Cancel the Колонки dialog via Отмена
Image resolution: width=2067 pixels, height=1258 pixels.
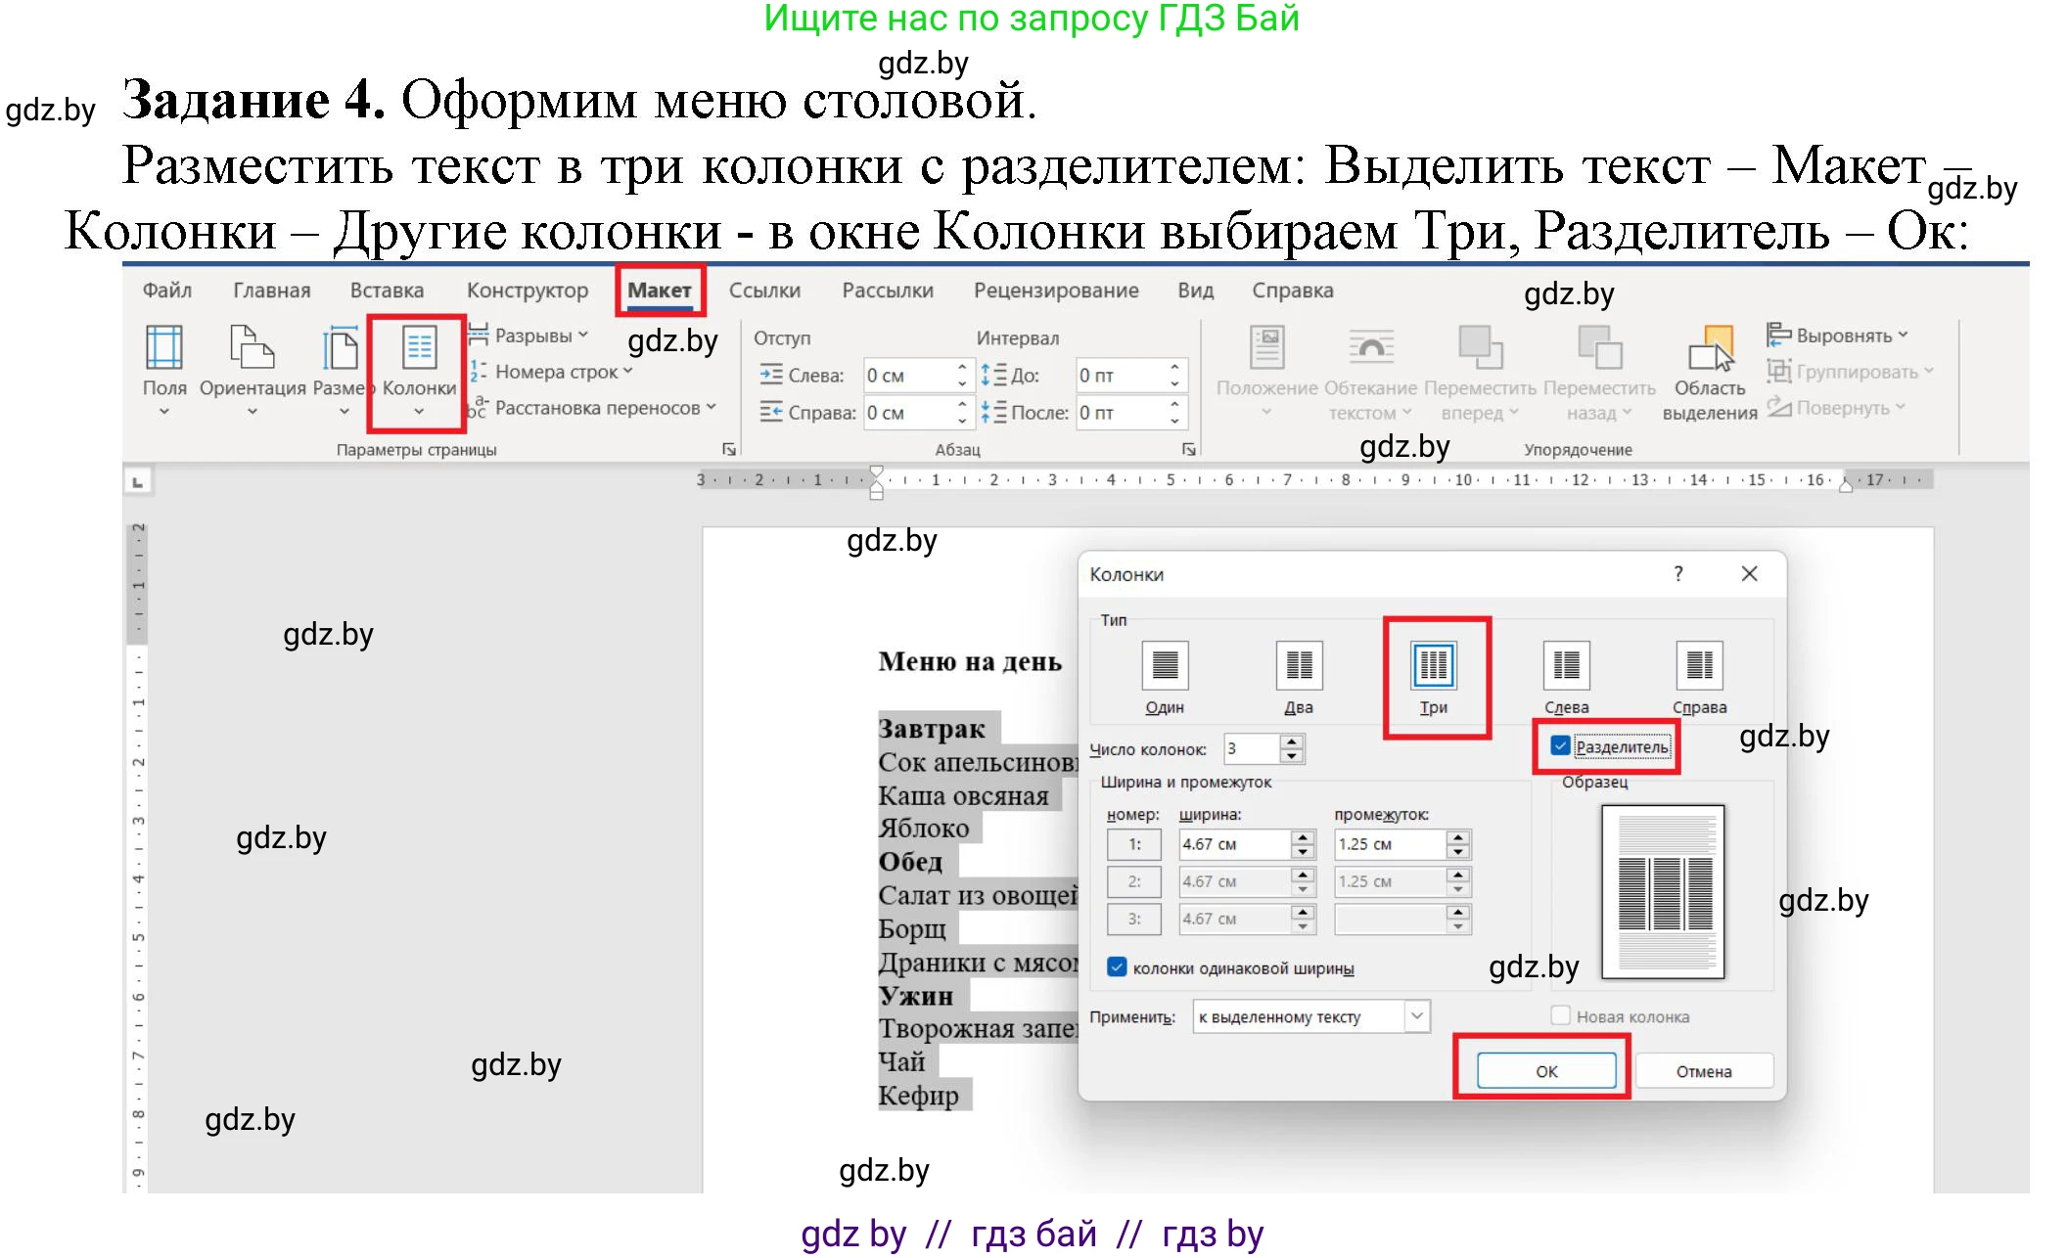point(1703,1070)
